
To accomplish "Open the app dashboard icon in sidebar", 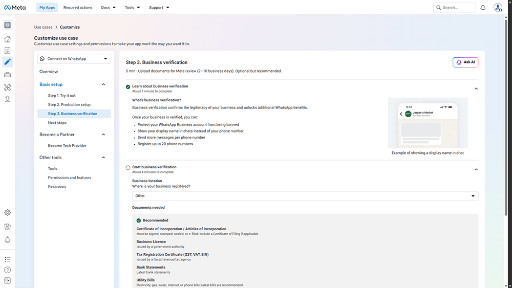I will (x=8, y=25).
